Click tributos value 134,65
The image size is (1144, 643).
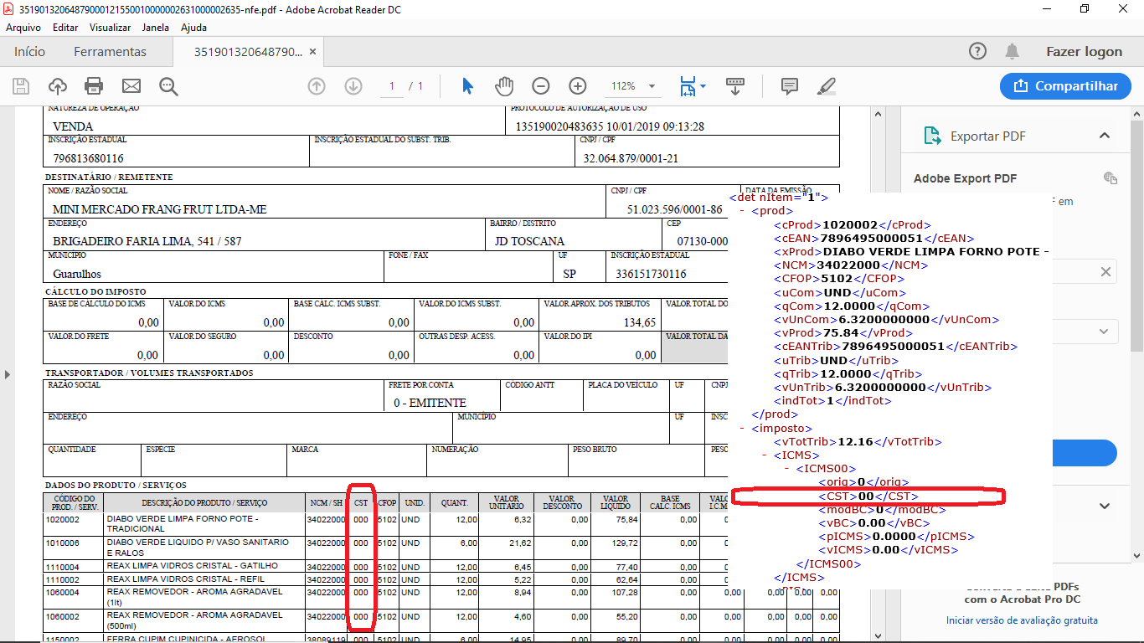coord(639,322)
